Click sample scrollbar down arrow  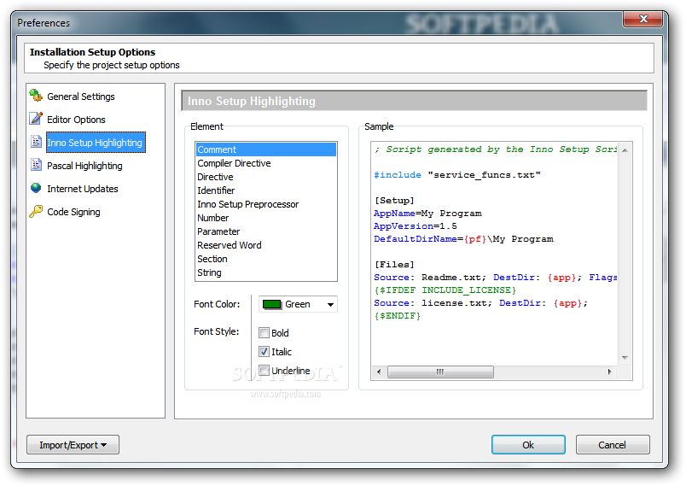click(625, 358)
